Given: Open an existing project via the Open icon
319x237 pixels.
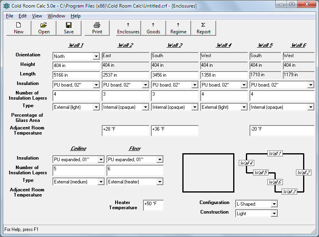Looking at the screenshot, I should (x=43, y=28).
